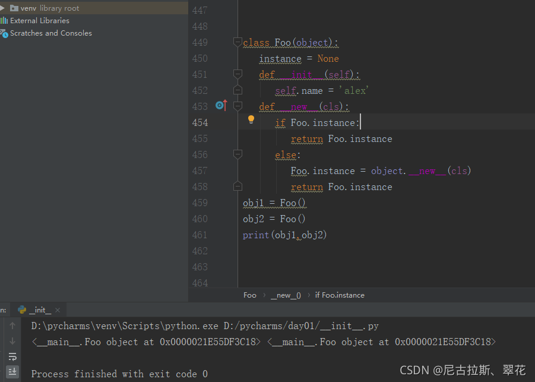Click 'Process finished with exit code 0' text

119,374
